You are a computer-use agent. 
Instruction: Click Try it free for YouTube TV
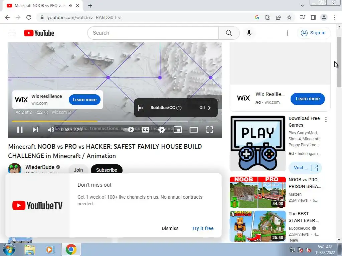[203, 228]
